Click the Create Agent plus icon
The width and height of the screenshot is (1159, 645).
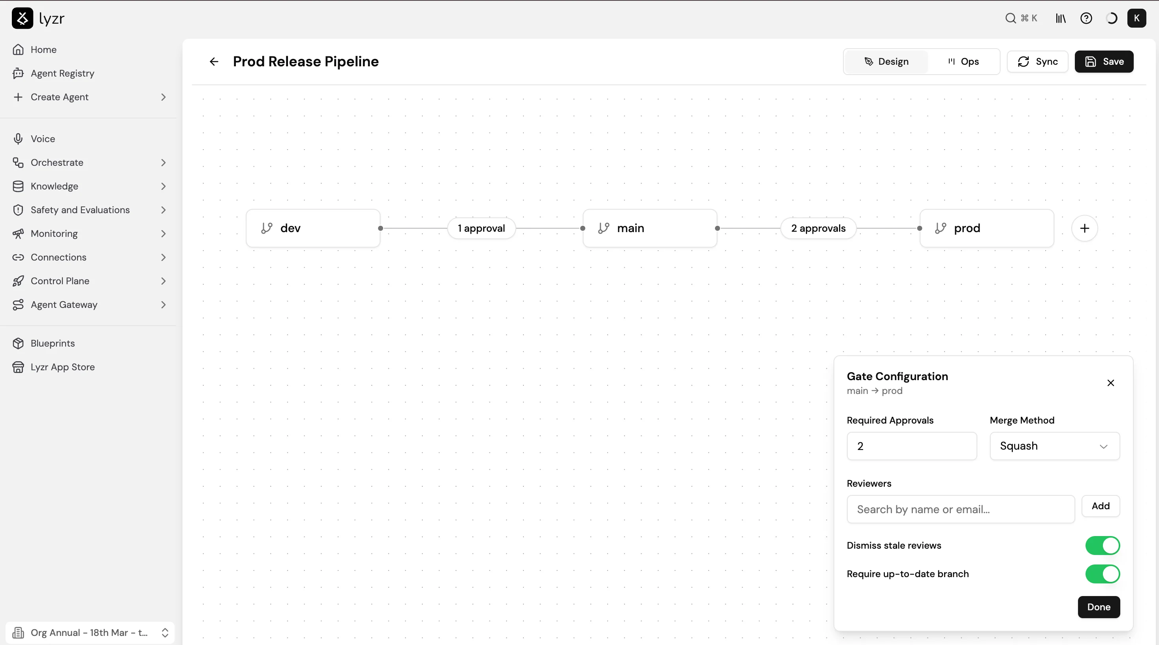(18, 97)
